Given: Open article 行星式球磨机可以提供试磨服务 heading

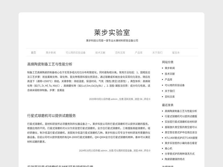Looking at the screenshot, I should pyautogui.click(x=51, y=116).
